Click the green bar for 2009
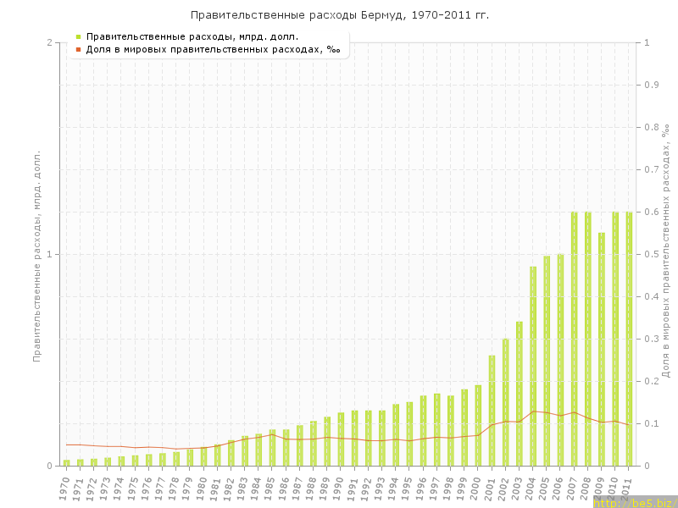This screenshot has height=508, width=678. pos(602,349)
